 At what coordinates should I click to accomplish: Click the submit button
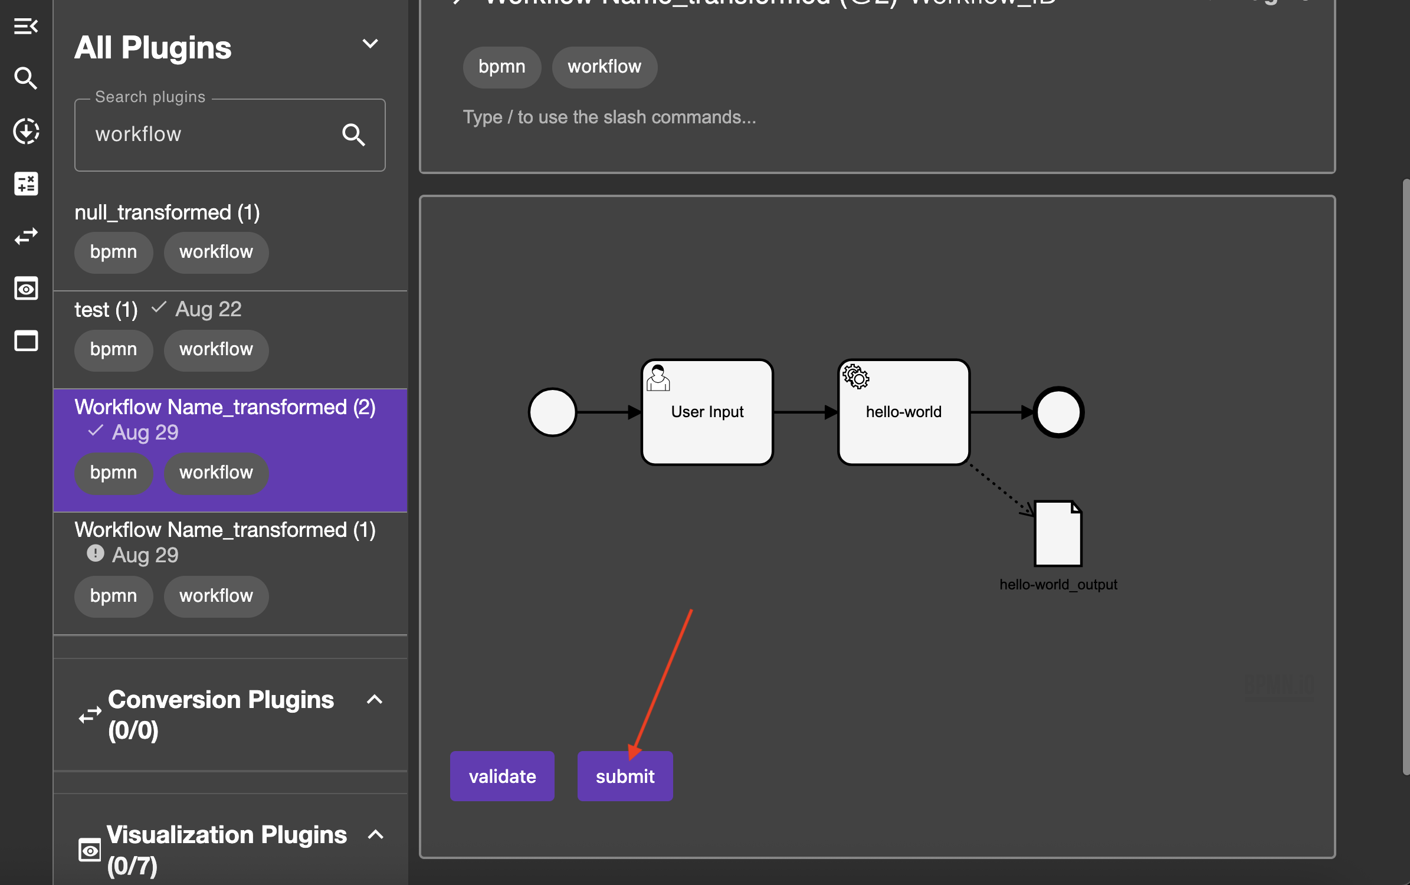(x=625, y=776)
